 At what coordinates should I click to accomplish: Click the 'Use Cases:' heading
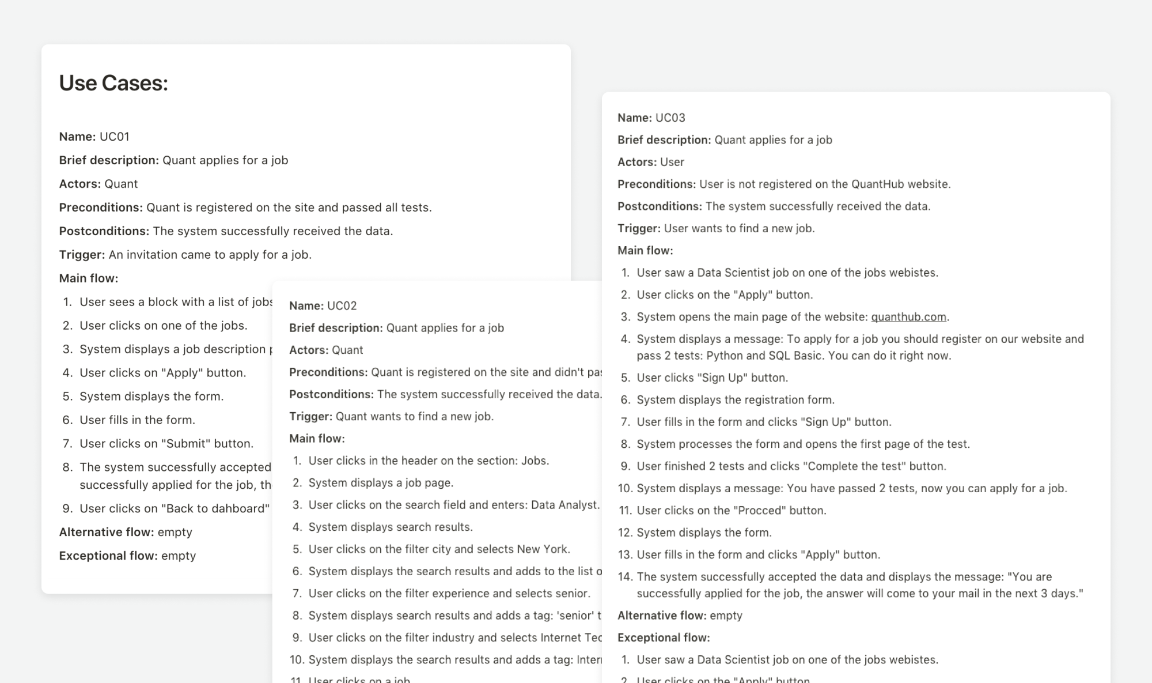click(113, 83)
